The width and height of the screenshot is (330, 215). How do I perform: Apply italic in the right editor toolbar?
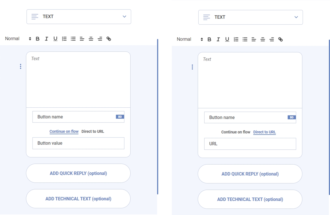pos(218,39)
